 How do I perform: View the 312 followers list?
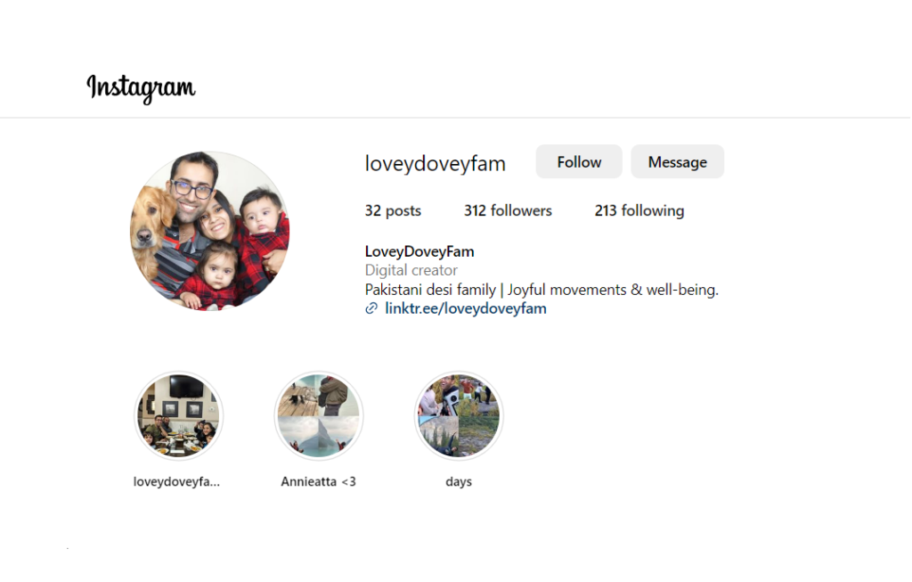tap(508, 210)
